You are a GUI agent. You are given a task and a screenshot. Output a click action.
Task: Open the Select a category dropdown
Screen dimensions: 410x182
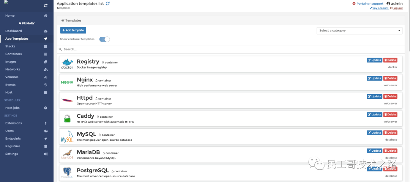pyautogui.click(x=359, y=31)
